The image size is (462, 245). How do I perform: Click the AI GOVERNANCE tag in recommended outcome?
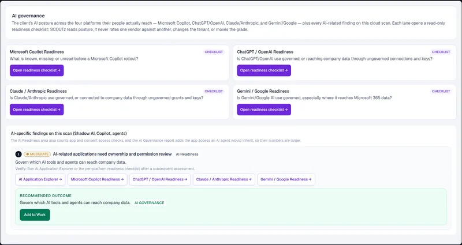click(x=150, y=203)
